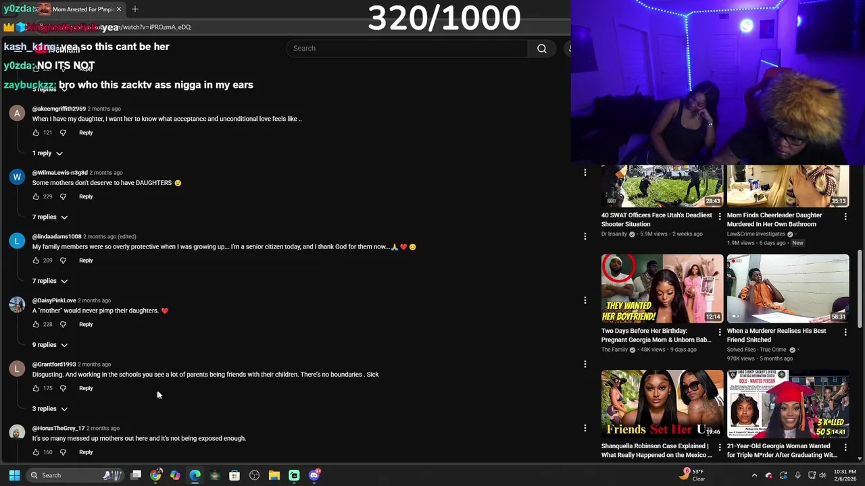Dislike the comment by @WilmaLewis-n3g8d

(x=63, y=196)
